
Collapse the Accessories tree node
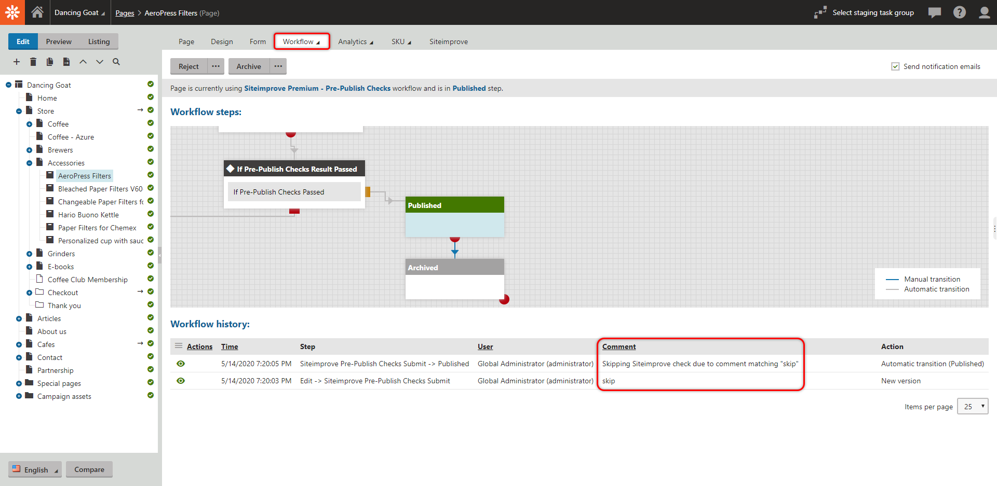[29, 163]
